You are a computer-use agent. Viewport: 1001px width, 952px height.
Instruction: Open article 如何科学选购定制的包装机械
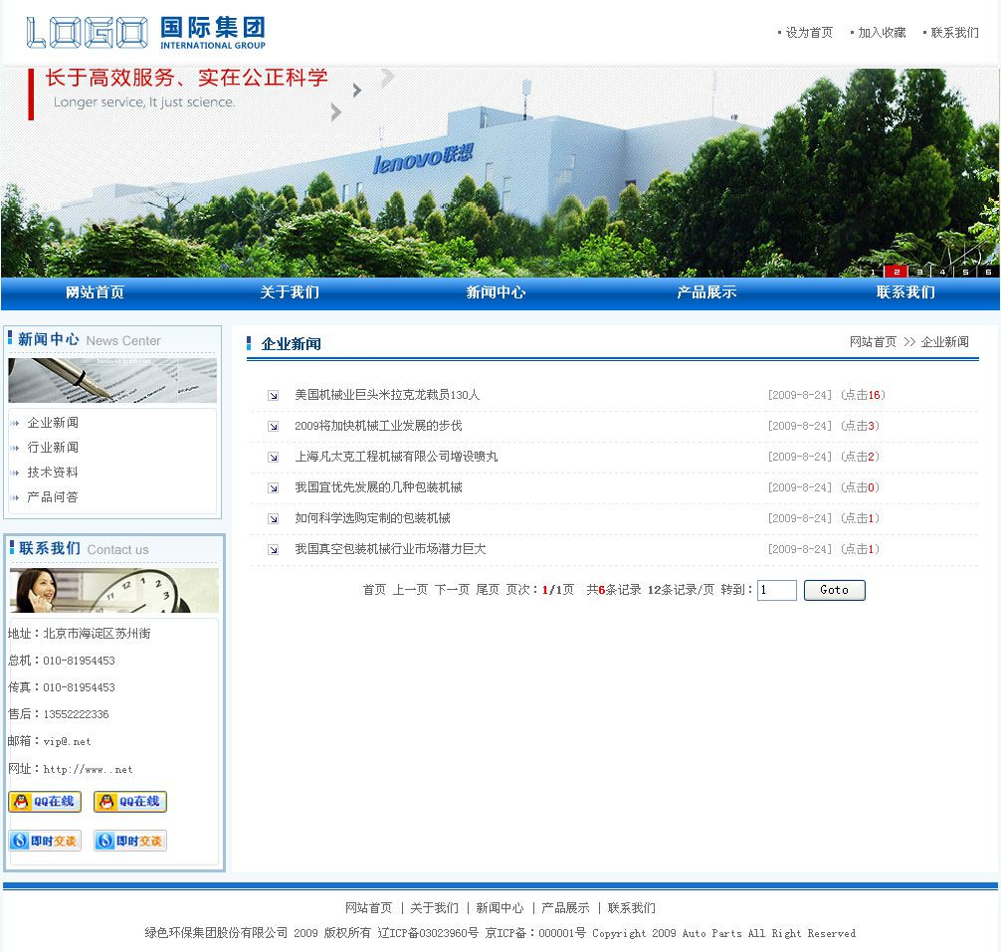pyautogui.click(x=373, y=518)
